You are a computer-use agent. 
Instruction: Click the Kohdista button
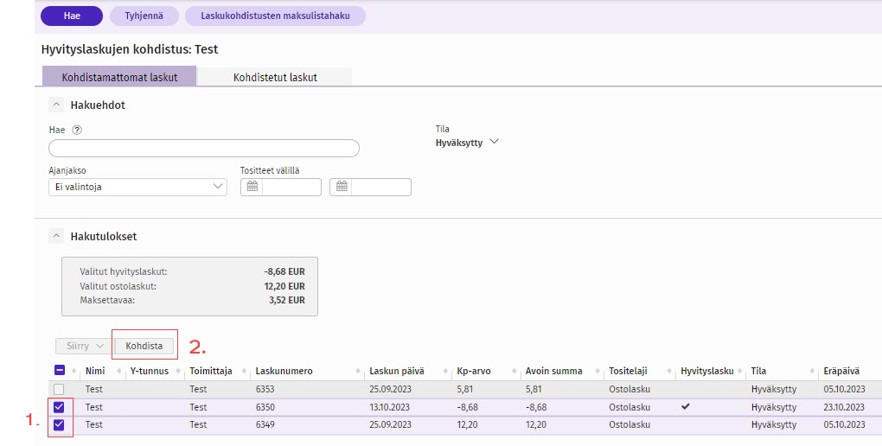pos(144,346)
